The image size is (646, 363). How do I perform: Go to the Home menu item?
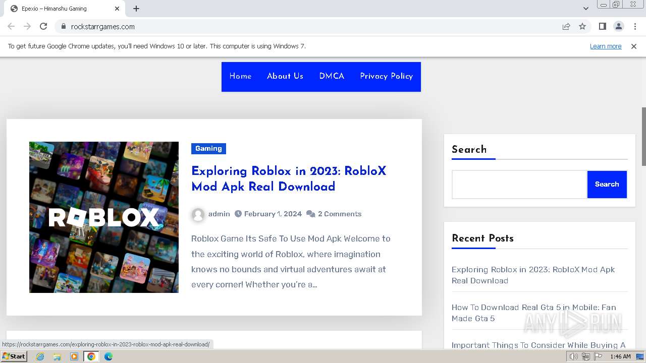(240, 76)
